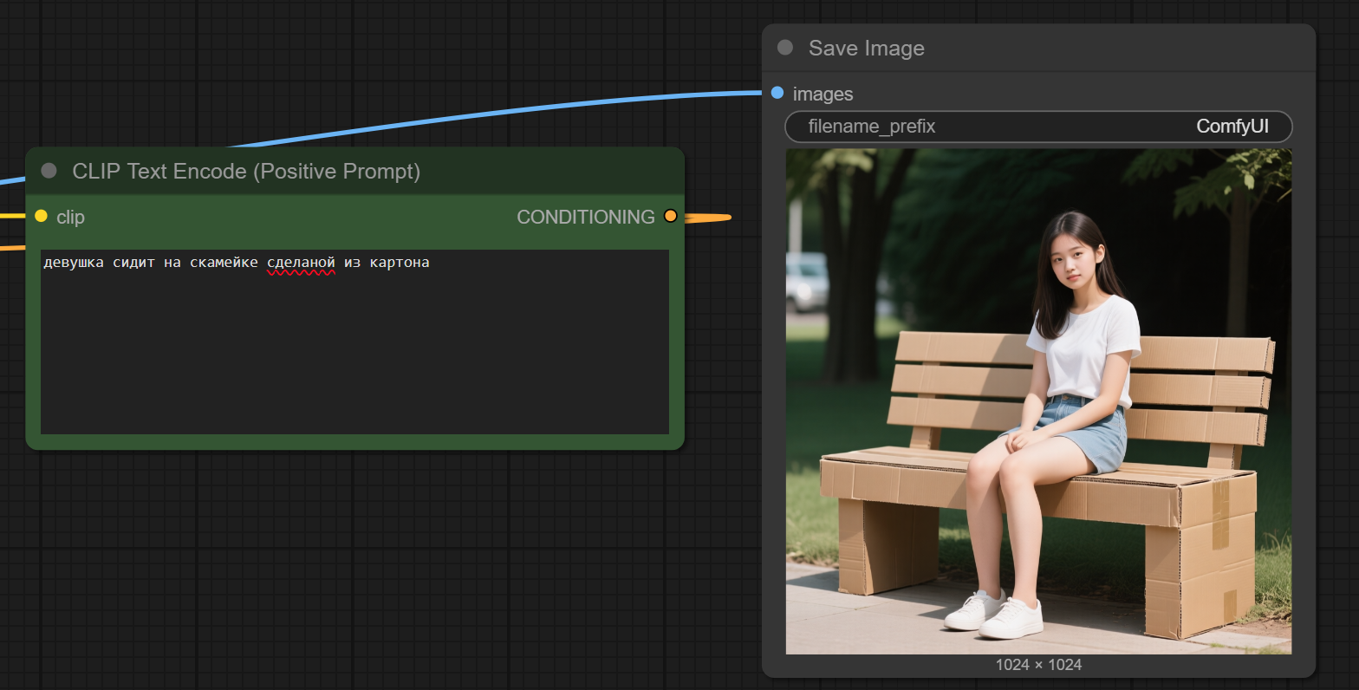Edit the filename_prefix field
Image resolution: width=1359 pixels, height=690 pixels.
pyautogui.click(x=1038, y=127)
